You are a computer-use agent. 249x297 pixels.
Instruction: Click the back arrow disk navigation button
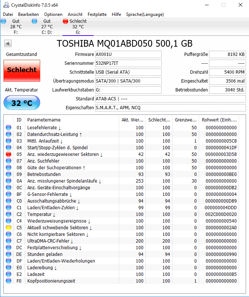(8, 44)
